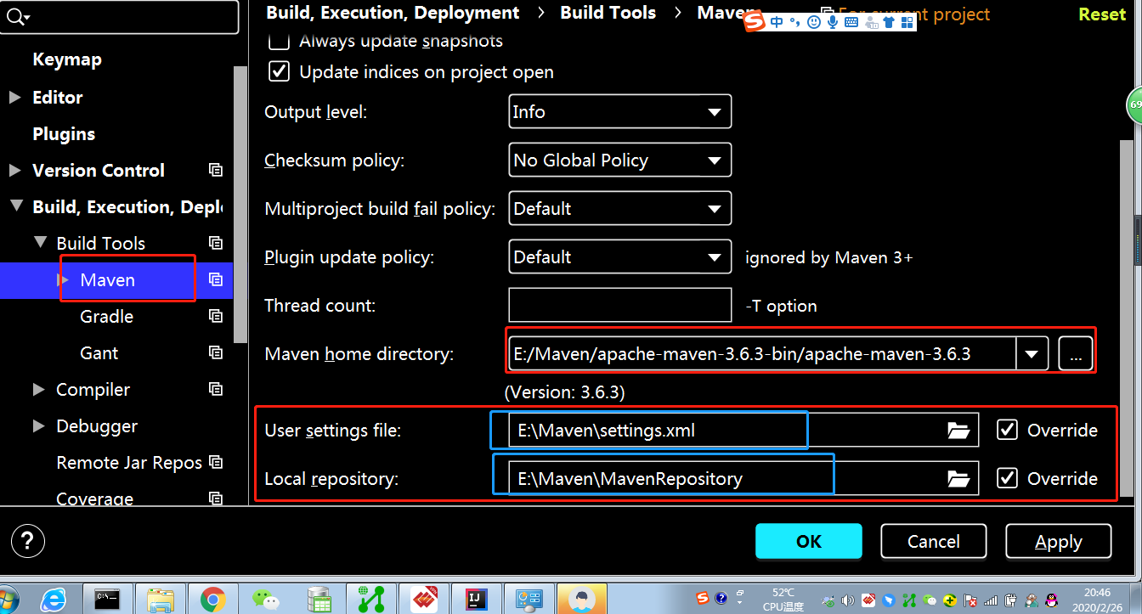Expand the Version Control tree node
This screenshot has width=1142, height=614.
point(14,171)
